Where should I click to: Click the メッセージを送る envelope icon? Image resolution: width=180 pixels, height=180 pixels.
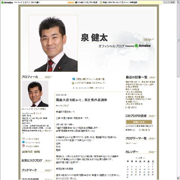pos(24,138)
